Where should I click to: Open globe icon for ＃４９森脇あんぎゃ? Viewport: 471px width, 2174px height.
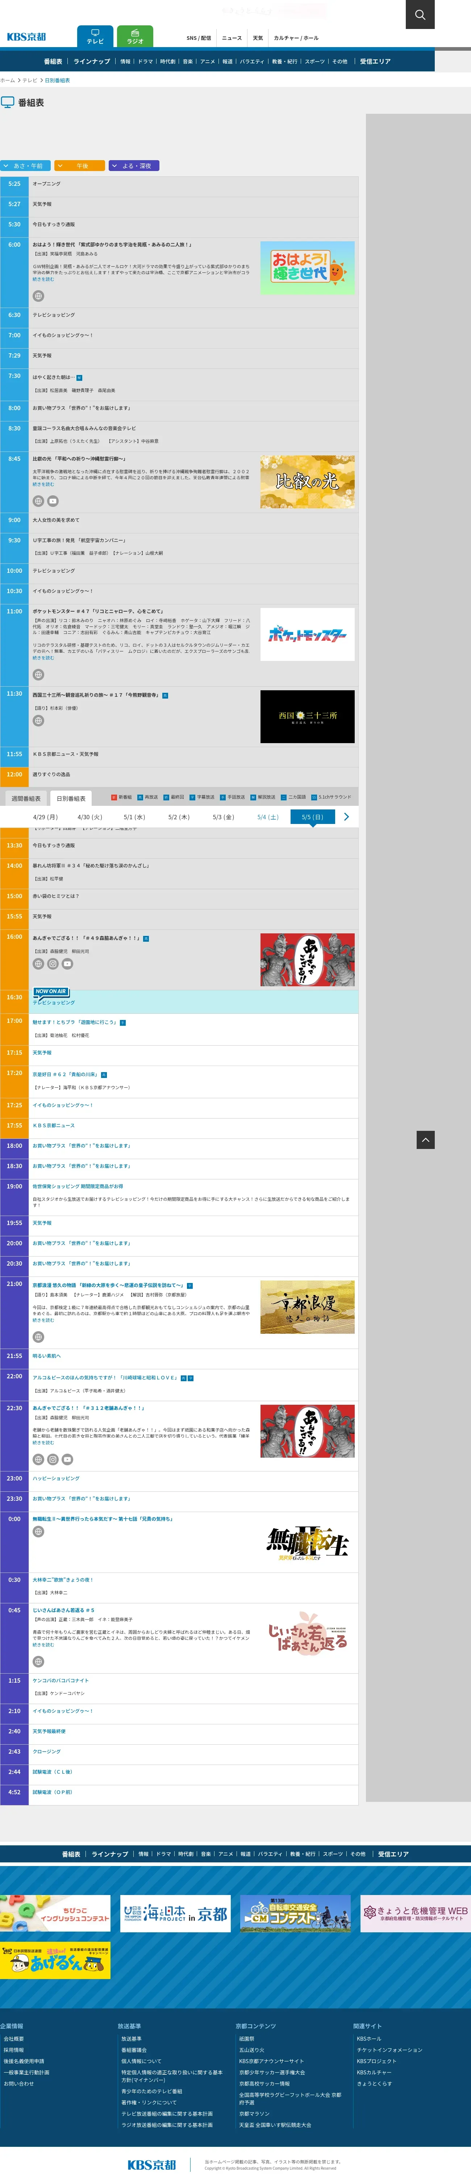click(38, 964)
